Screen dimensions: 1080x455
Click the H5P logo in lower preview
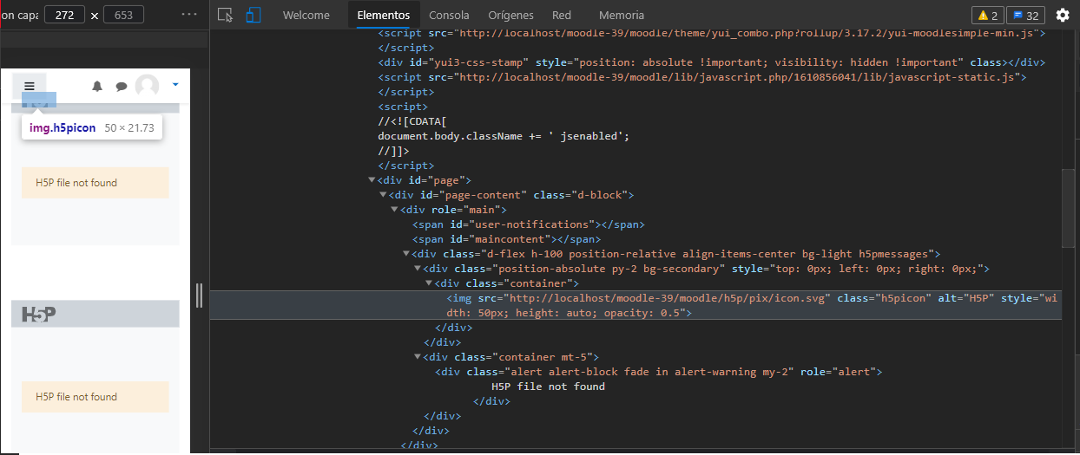(x=39, y=314)
